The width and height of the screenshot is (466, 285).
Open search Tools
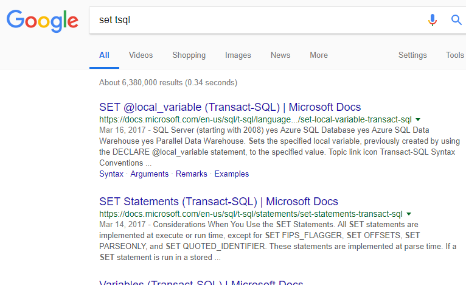(454, 55)
